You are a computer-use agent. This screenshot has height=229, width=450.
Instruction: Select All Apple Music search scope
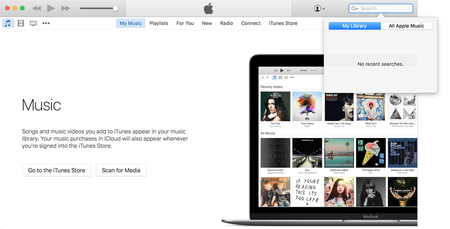(406, 26)
